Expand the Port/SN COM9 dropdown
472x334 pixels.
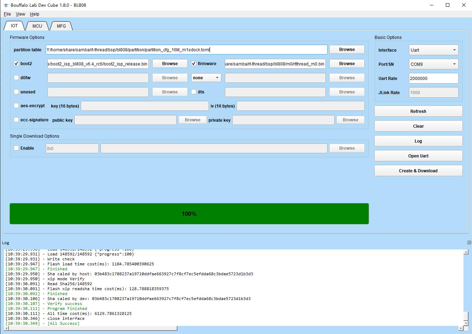click(x=433, y=64)
